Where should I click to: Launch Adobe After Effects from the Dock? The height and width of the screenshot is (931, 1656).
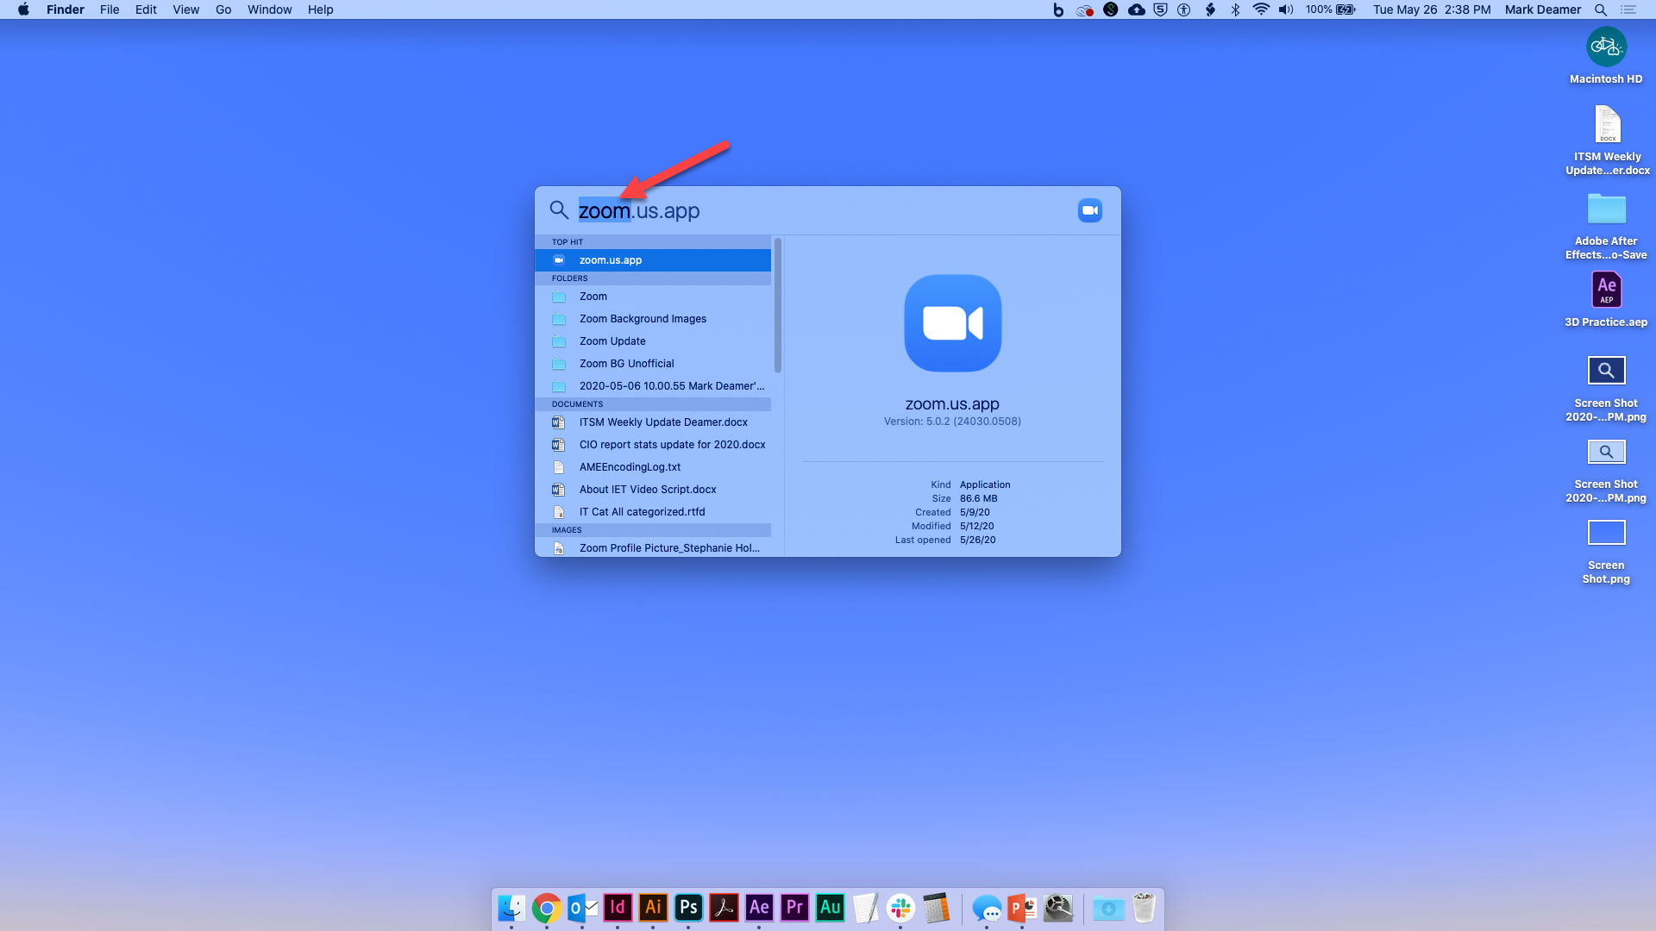[x=759, y=908]
